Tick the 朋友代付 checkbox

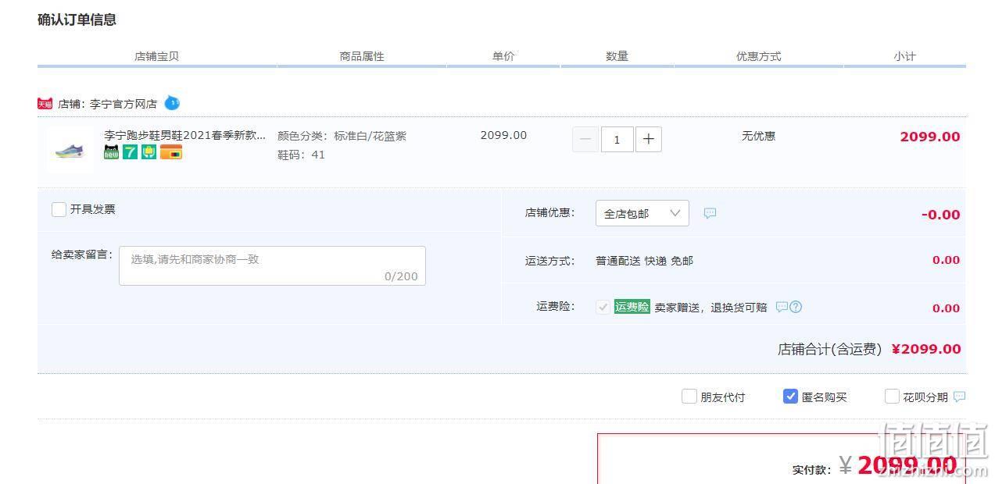689,397
